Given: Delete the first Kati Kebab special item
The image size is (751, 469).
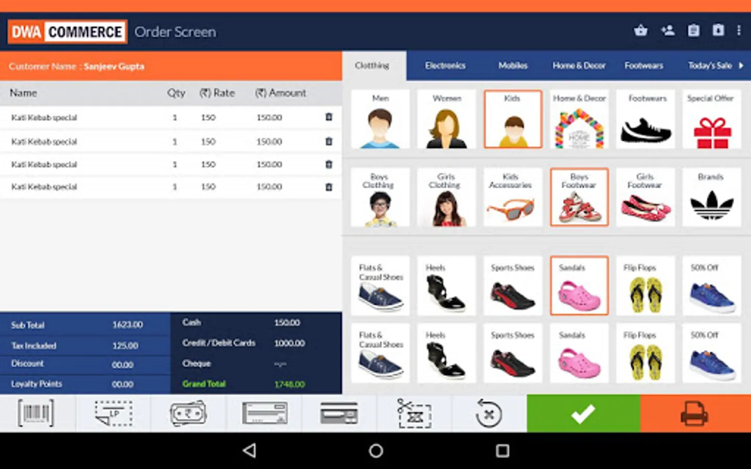Looking at the screenshot, I should (x=328, y=117).
